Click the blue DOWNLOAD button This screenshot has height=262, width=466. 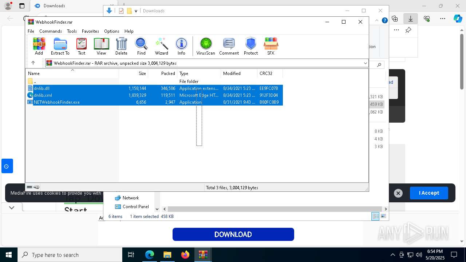pos(233,234)
